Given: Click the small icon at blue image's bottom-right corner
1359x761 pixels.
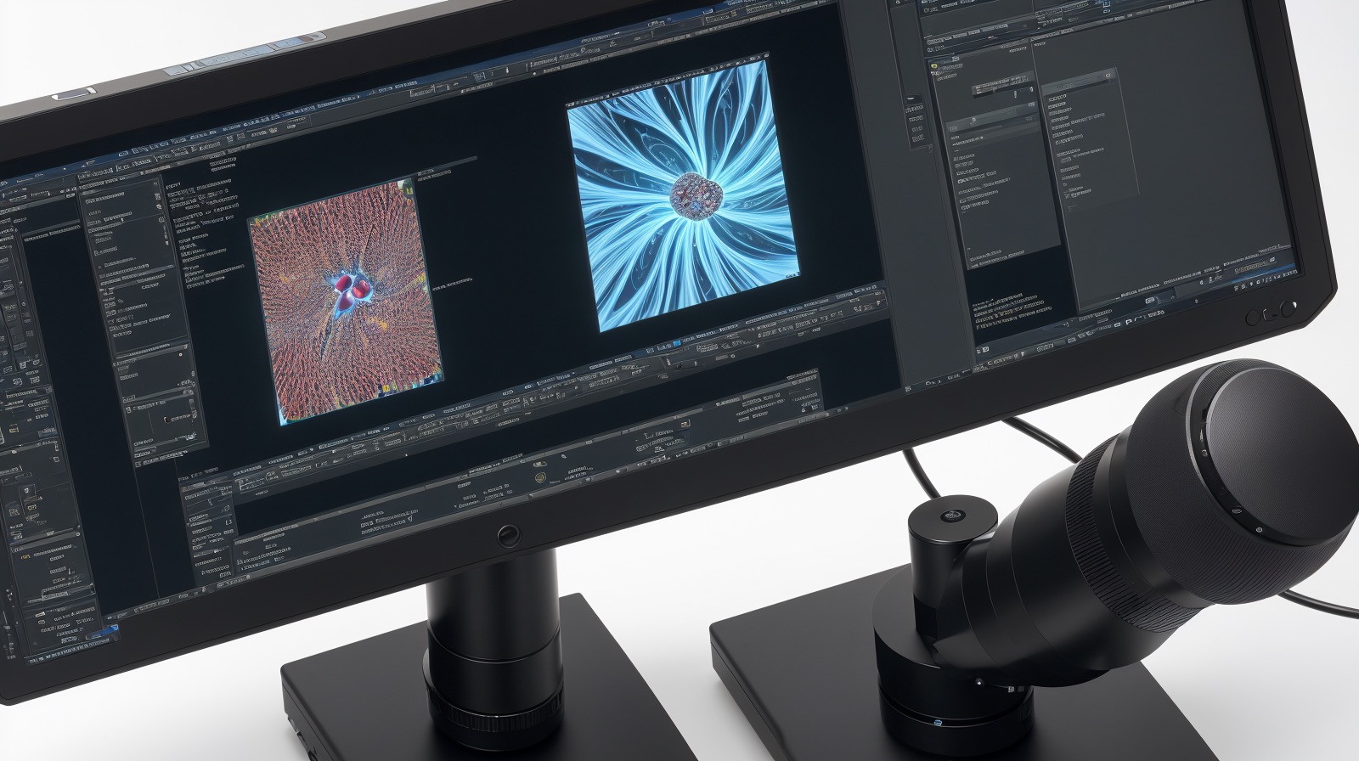Looking at the screenshot, I should 792,273.
